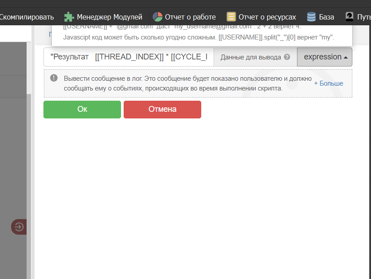Cancel the dialog with Отмена
Screen dimensions: 371x279
point(162,109)
